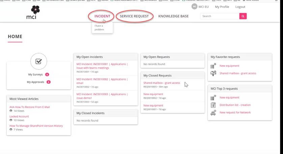This screenshot has height=154, width=283.
Task: Click the New request for Network icon
Action: 213,113
